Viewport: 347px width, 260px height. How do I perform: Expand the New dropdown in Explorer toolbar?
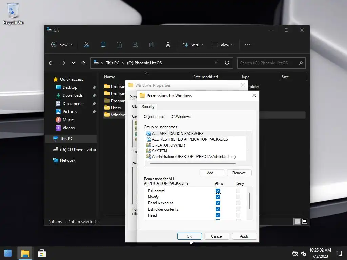tap(62, 45)
